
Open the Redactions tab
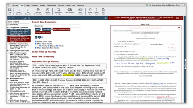(x=70, y=5)
